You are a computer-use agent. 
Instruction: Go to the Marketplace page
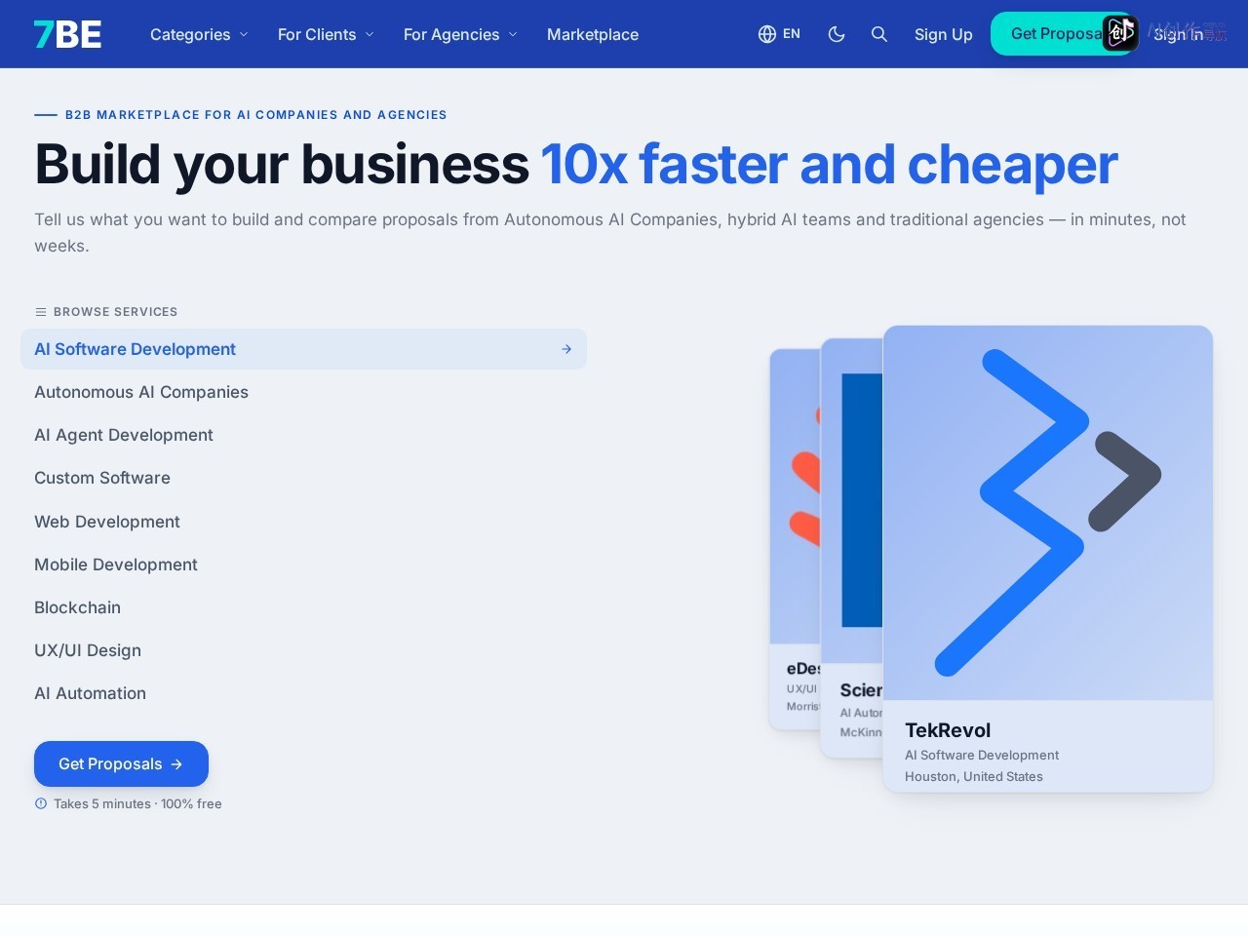(x=593, y=34)
